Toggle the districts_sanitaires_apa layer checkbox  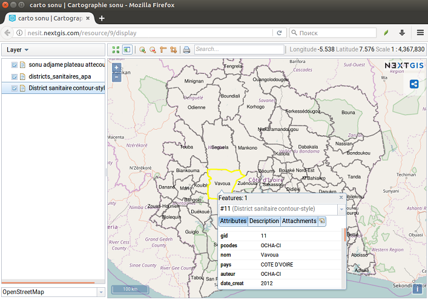(15, 76)
